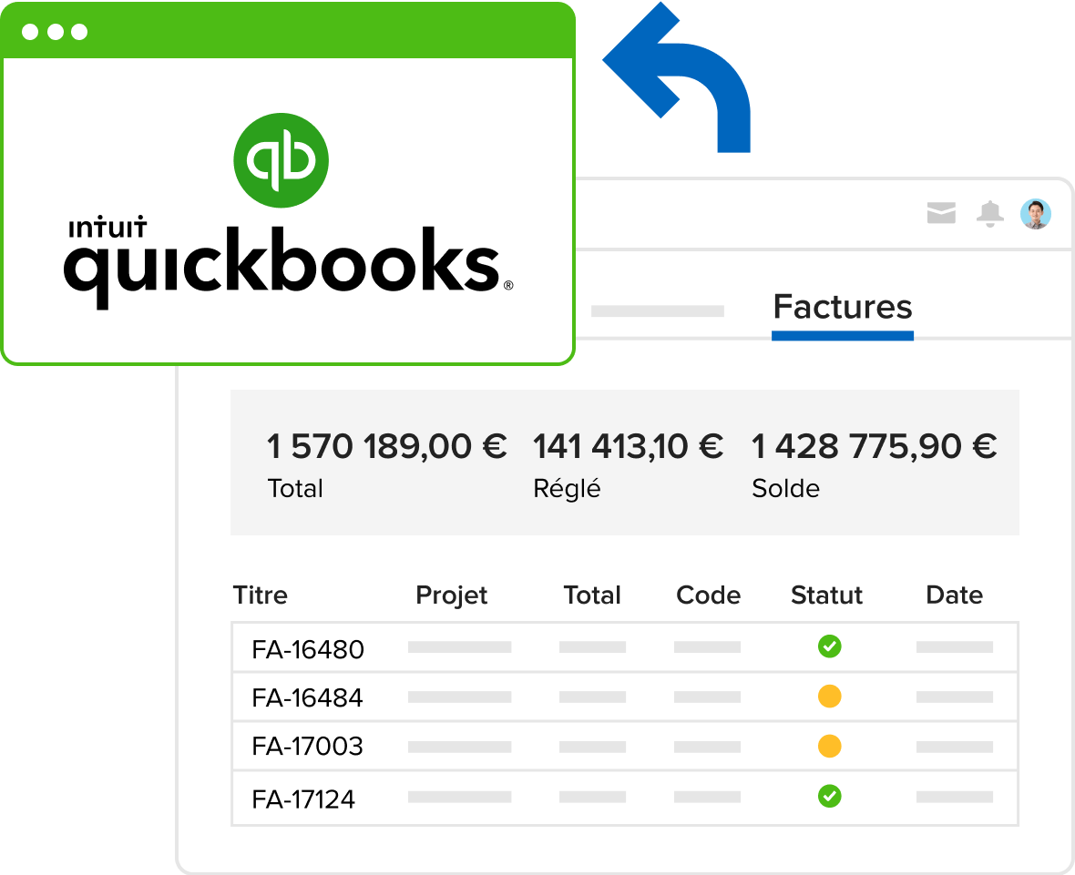Image resolution: width=1075 pixels, height=875 pixels.
Task: Sort by the Titre column header
Action: coord(260,595)
